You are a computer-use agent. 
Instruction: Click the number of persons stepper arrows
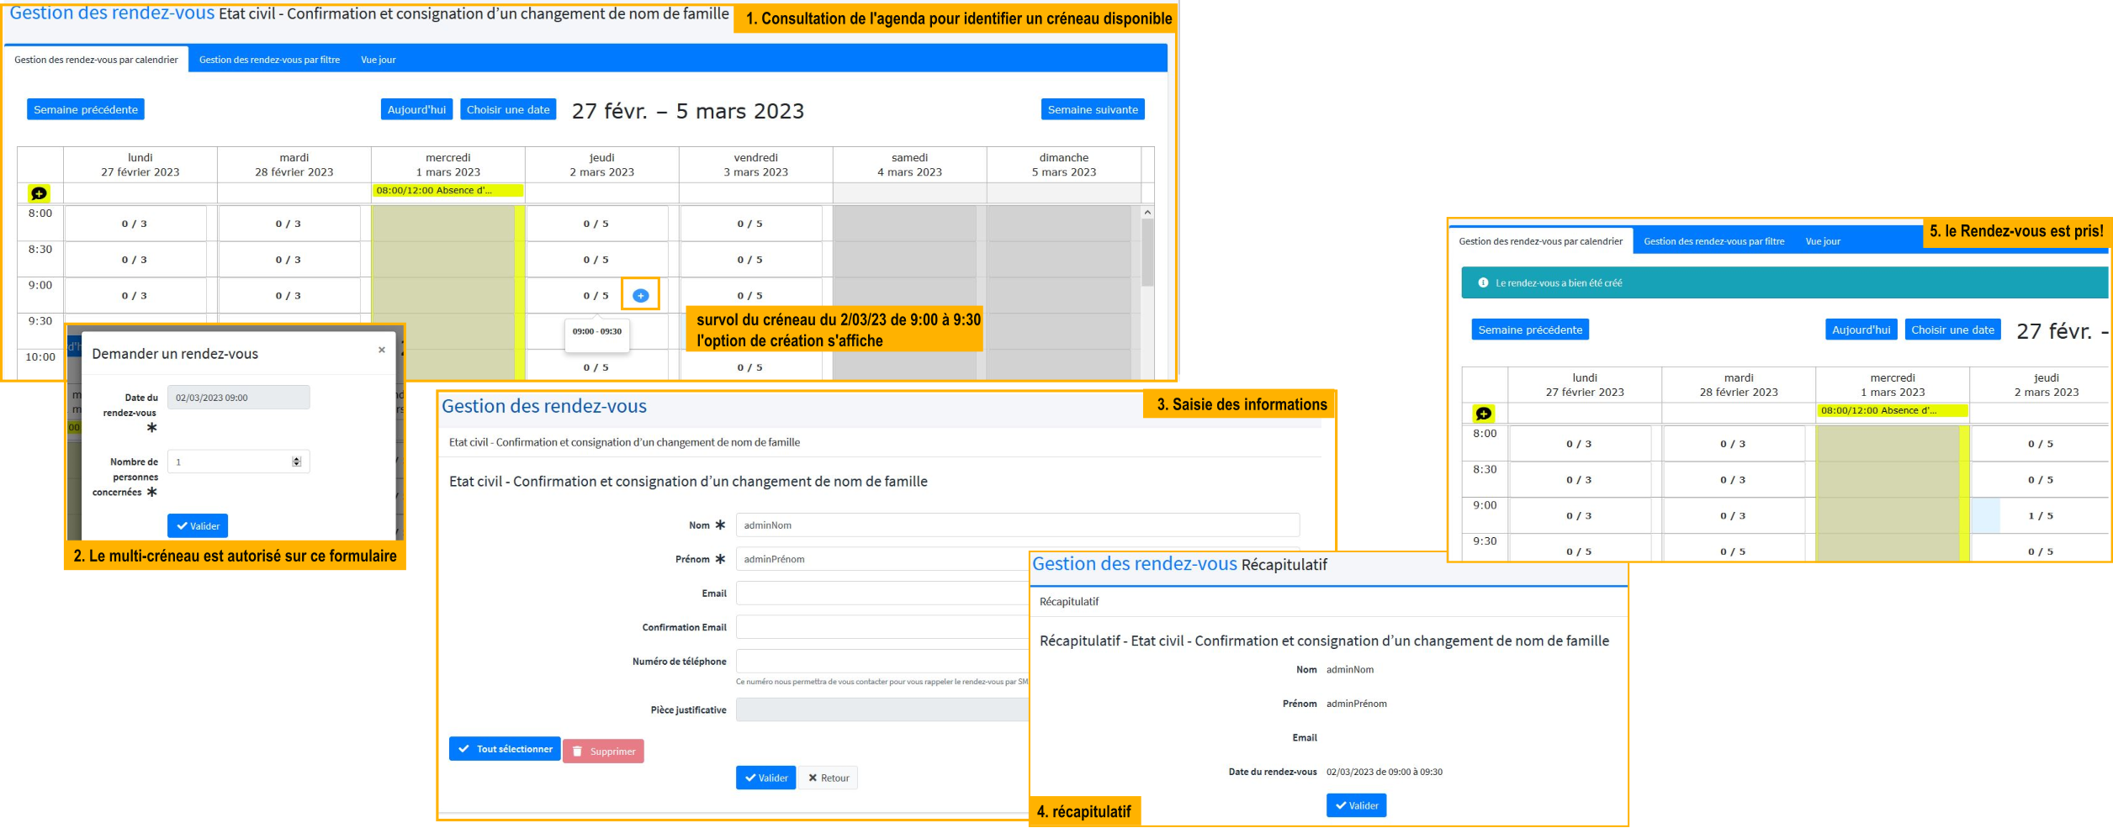(x=296, y=461)
